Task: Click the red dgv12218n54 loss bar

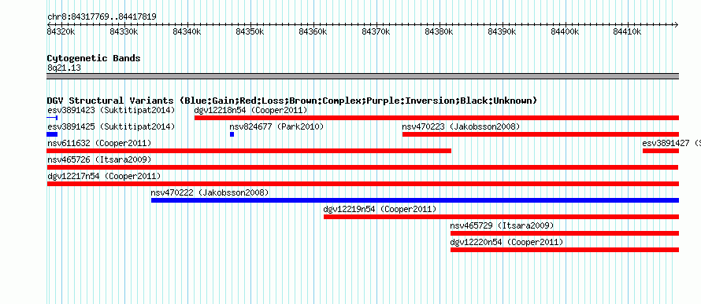Action: coord(437,118)
